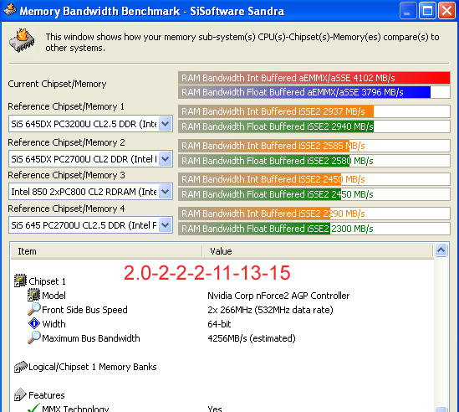Click the Logical/Chipset 1 Memory Banks icon
459x412 pixels.
(x=21, y=367)
